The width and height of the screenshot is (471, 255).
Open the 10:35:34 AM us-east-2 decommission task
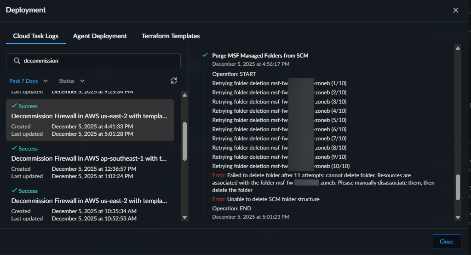90,205
